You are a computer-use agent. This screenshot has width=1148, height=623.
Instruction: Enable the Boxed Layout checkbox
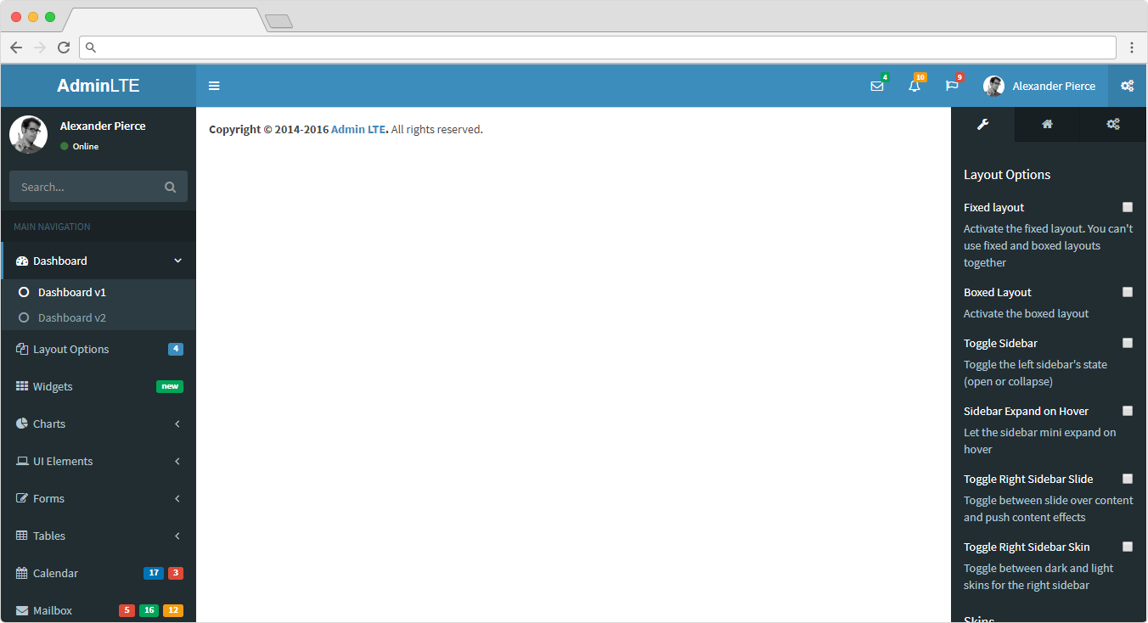click(1128, 292)
